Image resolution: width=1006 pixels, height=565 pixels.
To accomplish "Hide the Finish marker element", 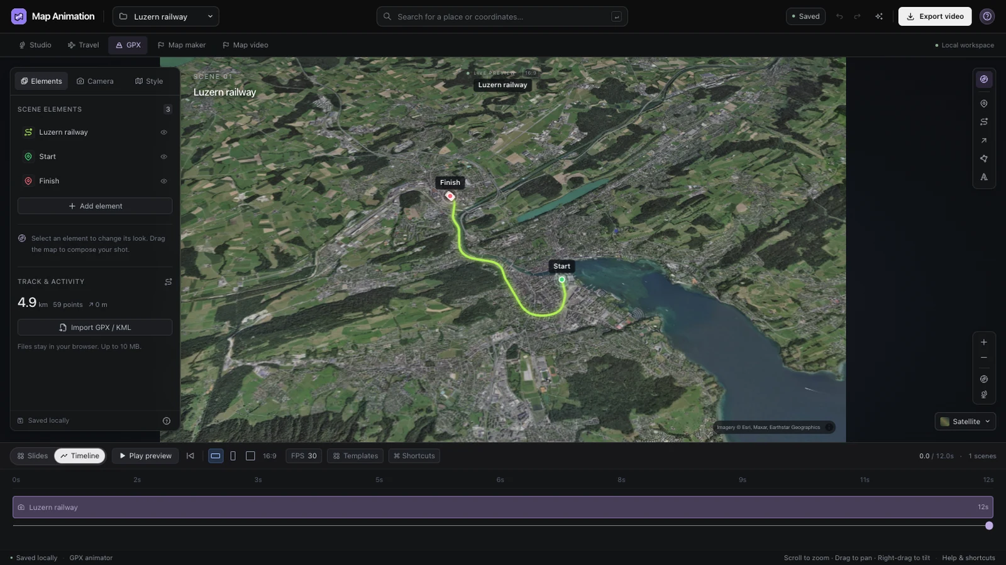I will coord(163,181).
